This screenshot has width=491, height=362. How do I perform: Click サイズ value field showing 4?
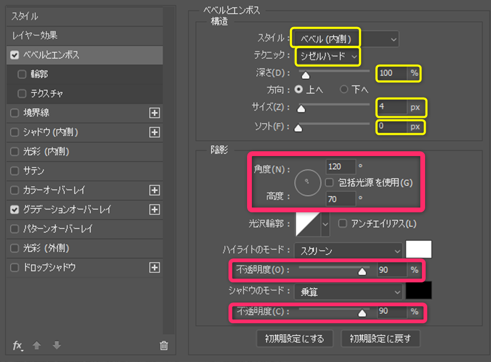[392, 107]
